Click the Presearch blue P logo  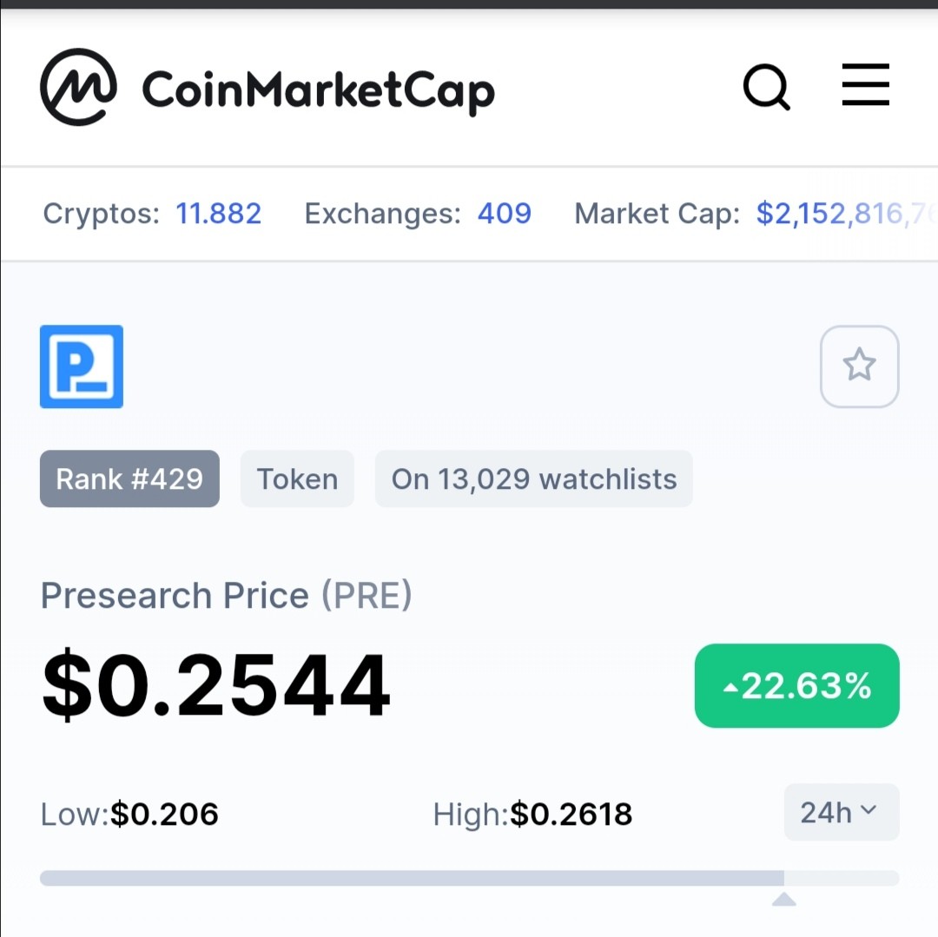(82, 366)
